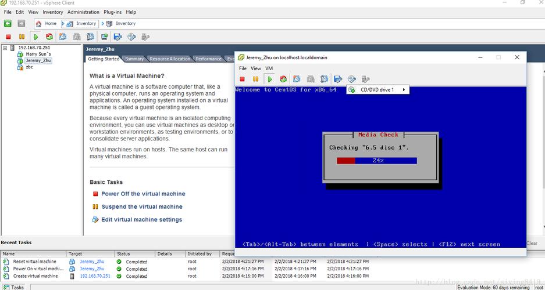This screenshot has width=545, height=290.
Task: Launch VM console icon in main toolbar
Action: click(x=104, y=37)
